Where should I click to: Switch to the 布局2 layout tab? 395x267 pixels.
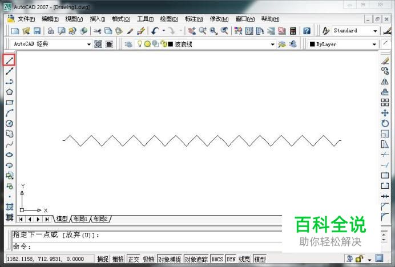point(100,219)
